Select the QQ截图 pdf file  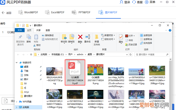click(75, 72)
